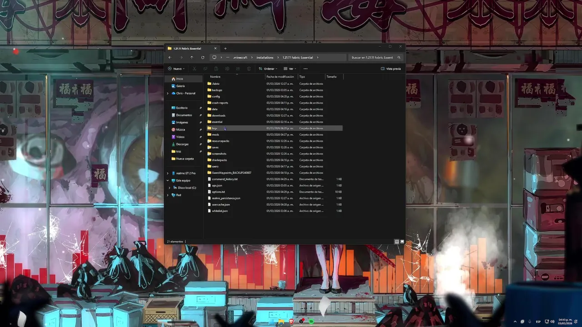Click the Copy toolbar icon
The height and width of the screenshot is (327, 582).
click(x=205, y=69)
